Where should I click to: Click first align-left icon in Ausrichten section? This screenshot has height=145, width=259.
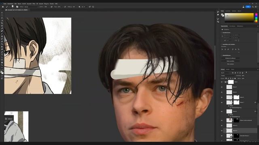click(222, 49)
